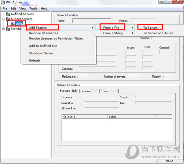184x164 pixels.
Task: Choose To Server
Action: pos(150,28)
